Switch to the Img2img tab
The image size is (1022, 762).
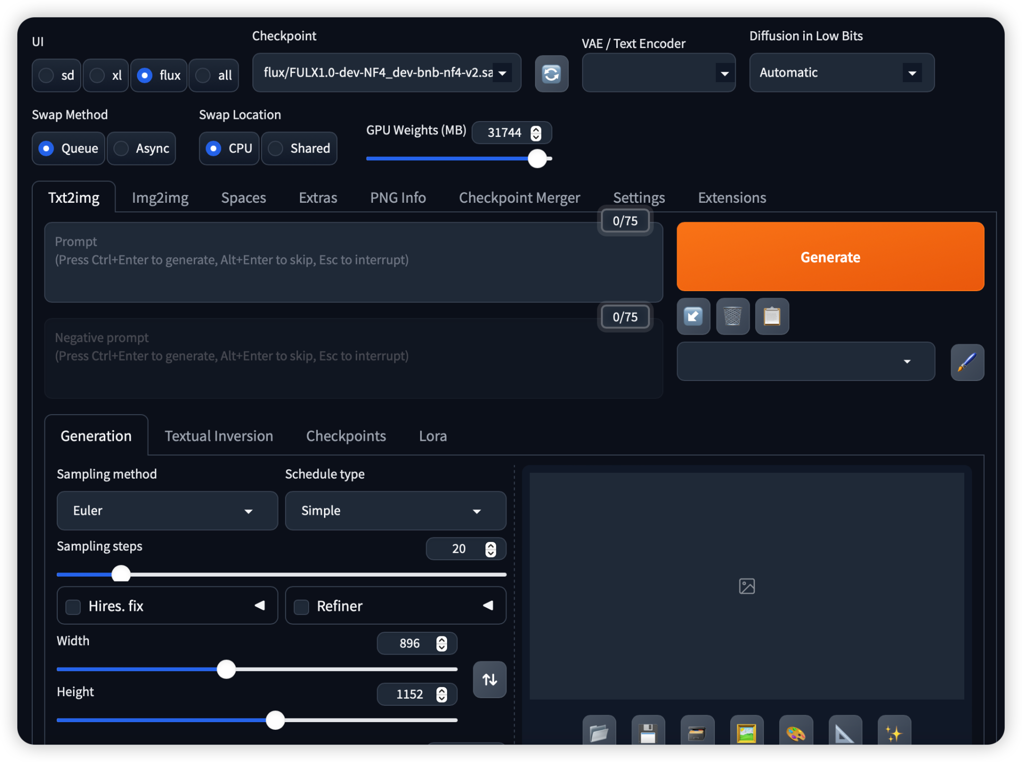click(x=160, y=198)
